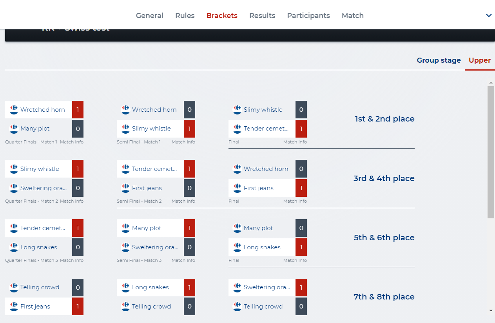Switch to the Group stage tab
Viewport: 495px width, 323px height.
(439, 60)
